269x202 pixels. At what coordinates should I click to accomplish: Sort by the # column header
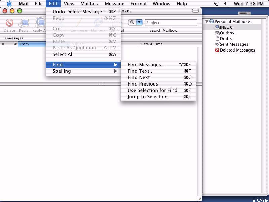point(12,44)
